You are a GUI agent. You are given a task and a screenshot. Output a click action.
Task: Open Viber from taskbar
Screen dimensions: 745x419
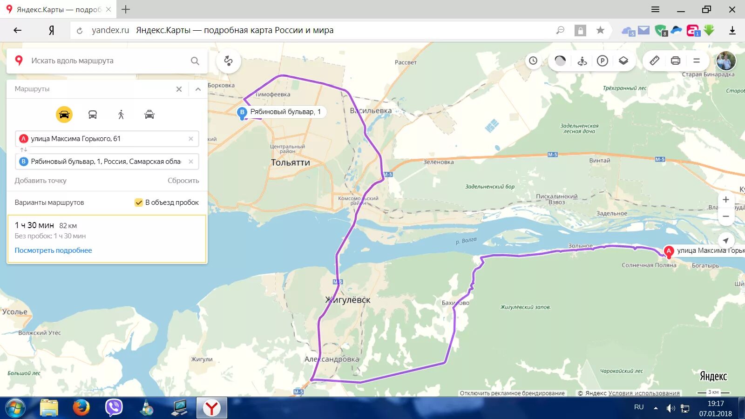114,408
